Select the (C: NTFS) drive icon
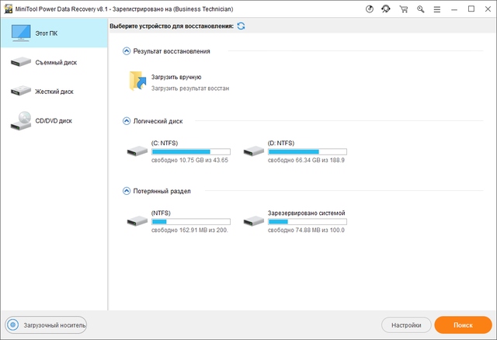Image resolution: width=497 pixels, height=340 pixels. click(x=137, y=151)
